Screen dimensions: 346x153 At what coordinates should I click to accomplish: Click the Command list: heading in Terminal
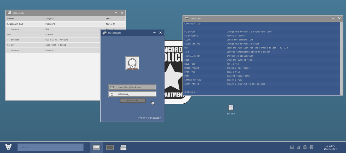tap(192, 24)
